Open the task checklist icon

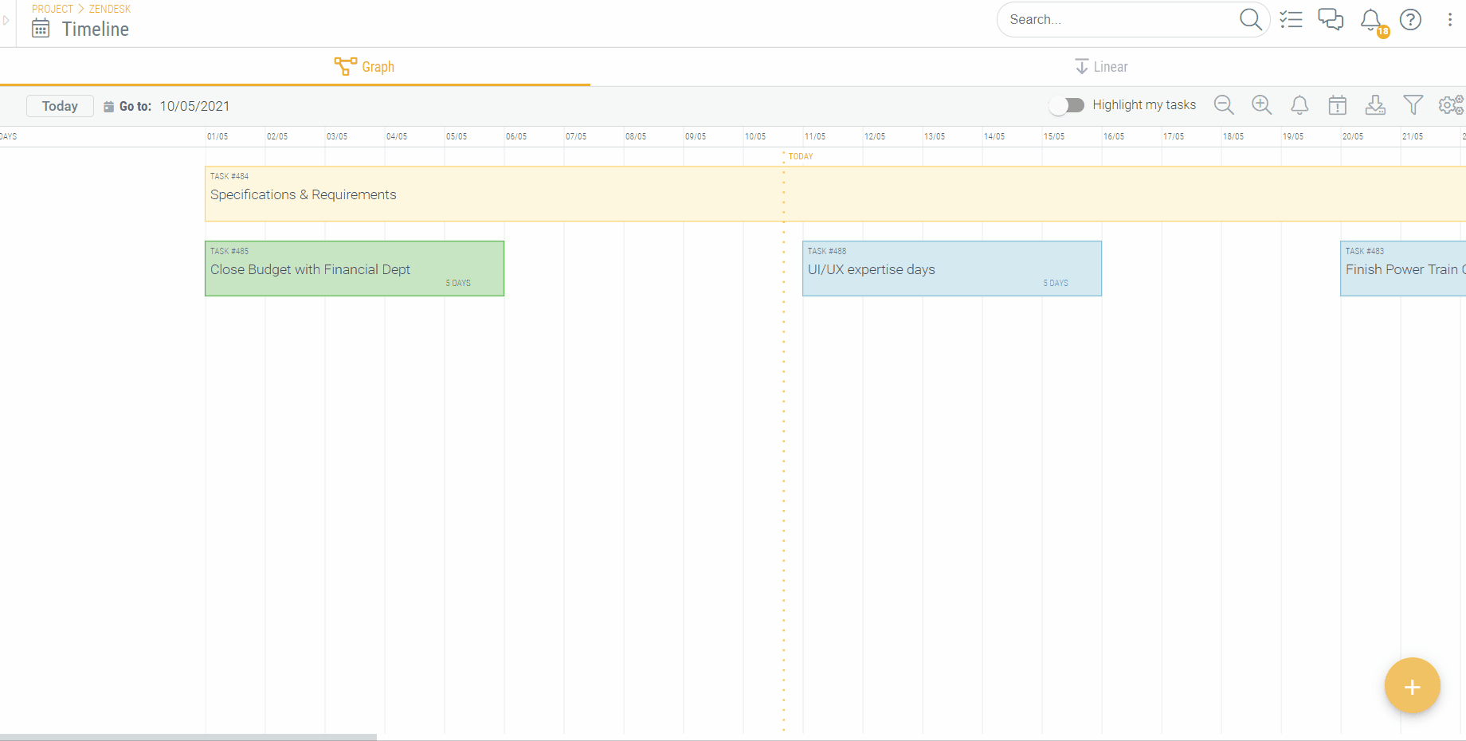tap(1291, 19)
